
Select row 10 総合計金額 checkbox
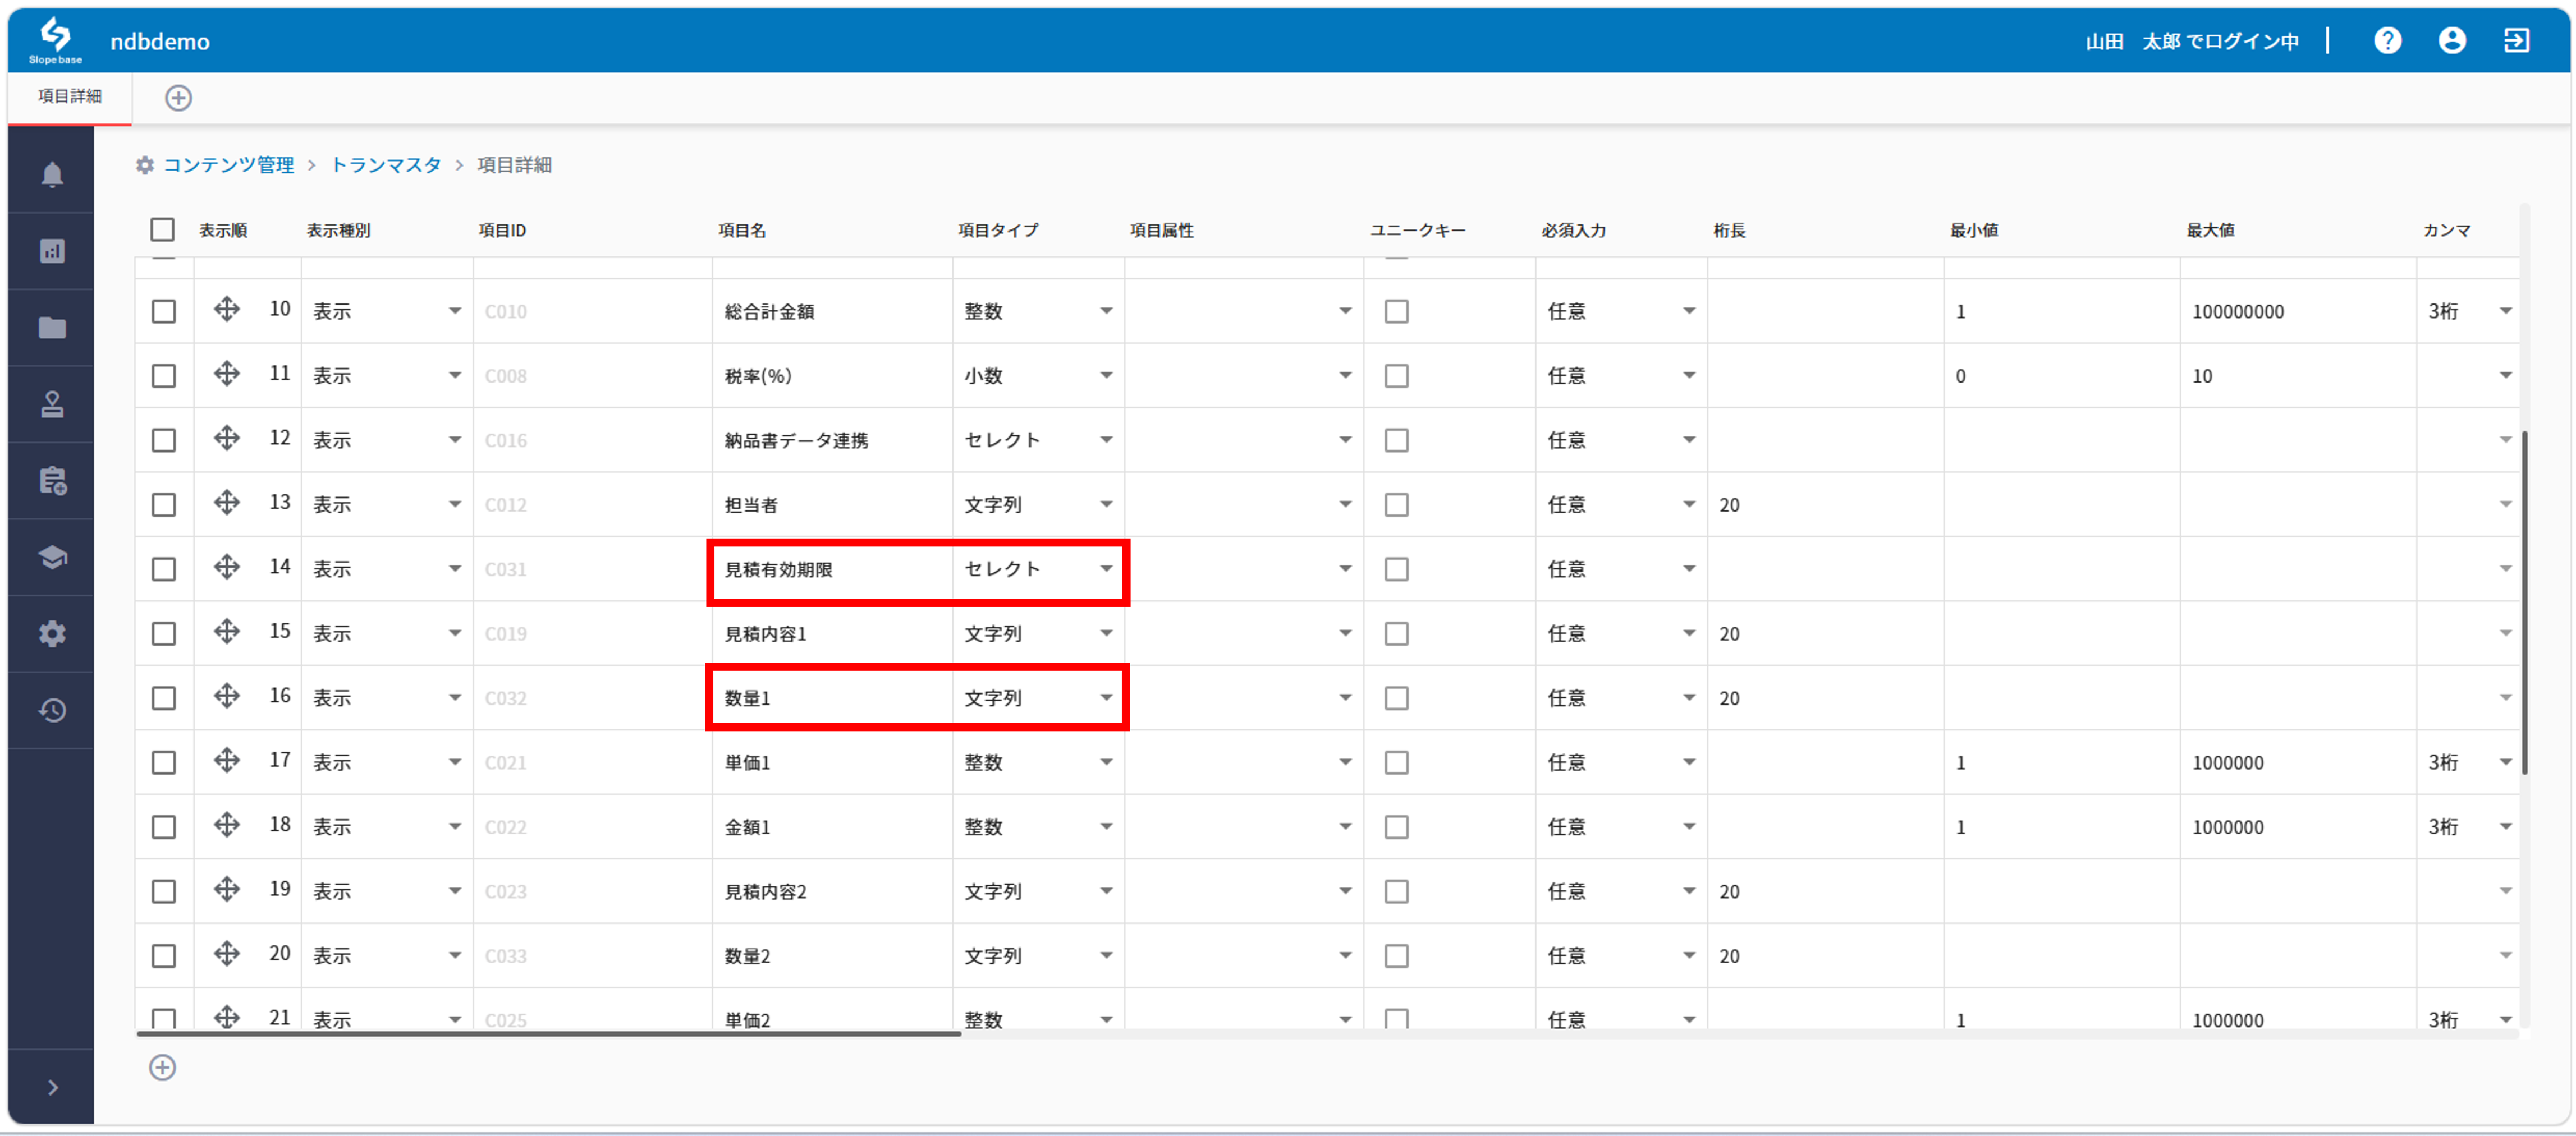pyautogui.click(x=163, y=311)
